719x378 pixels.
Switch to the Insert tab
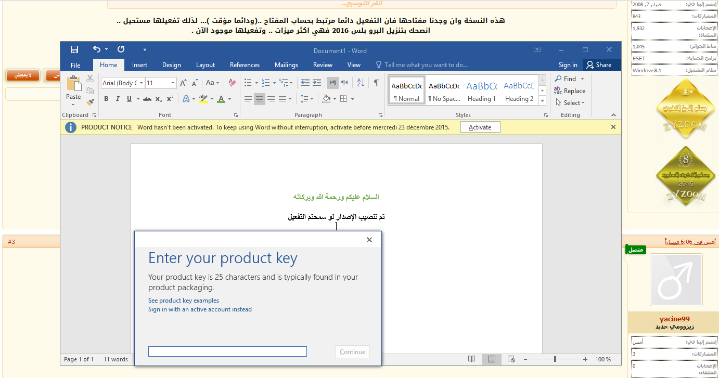[x=139, y=65]
